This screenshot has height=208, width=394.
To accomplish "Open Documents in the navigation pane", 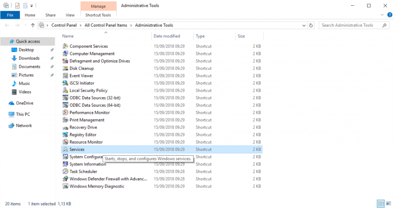I will click(x=29, y=67).
